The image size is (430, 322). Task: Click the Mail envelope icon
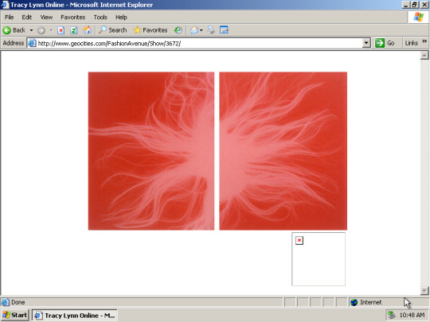click(194, 30)
